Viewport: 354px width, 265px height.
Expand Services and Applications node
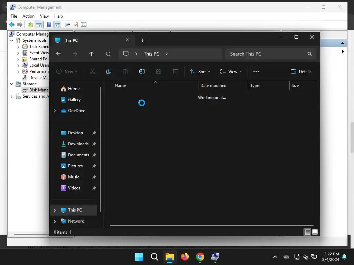(x=11, y=97)
